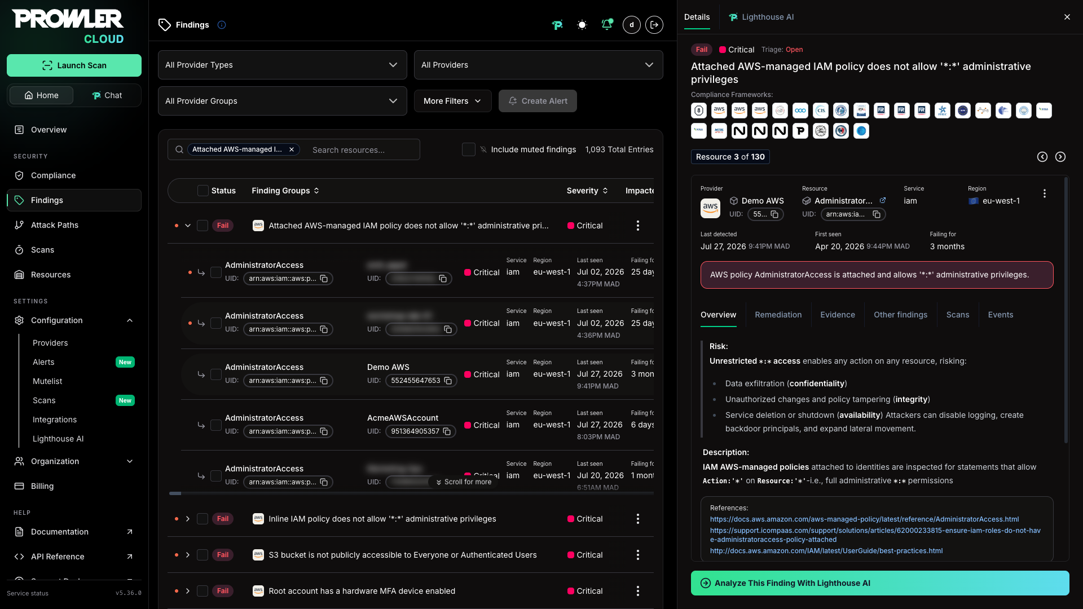Click the details panel vertical scrollbar
The height and width of the screenshot is (609, 1083).
[1066, 310]
